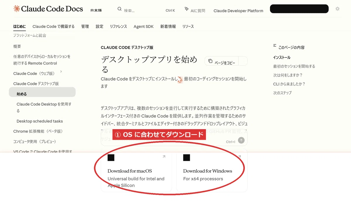
Task: Select the はじめに tab
Action: click(x=20, y=27)
